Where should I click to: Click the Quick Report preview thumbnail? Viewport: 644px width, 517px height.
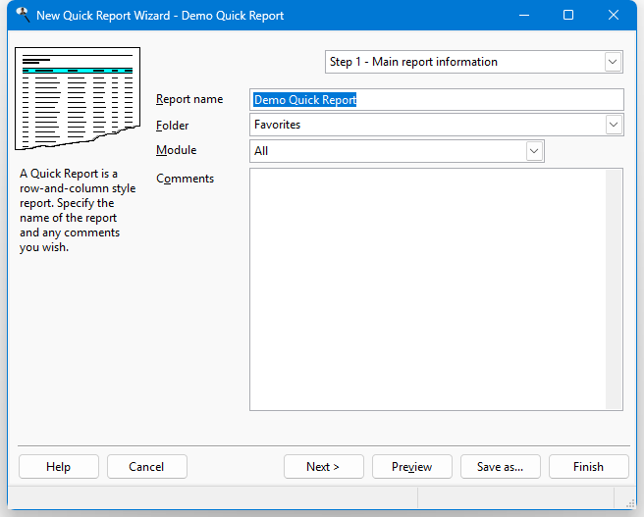coord(78,105)
